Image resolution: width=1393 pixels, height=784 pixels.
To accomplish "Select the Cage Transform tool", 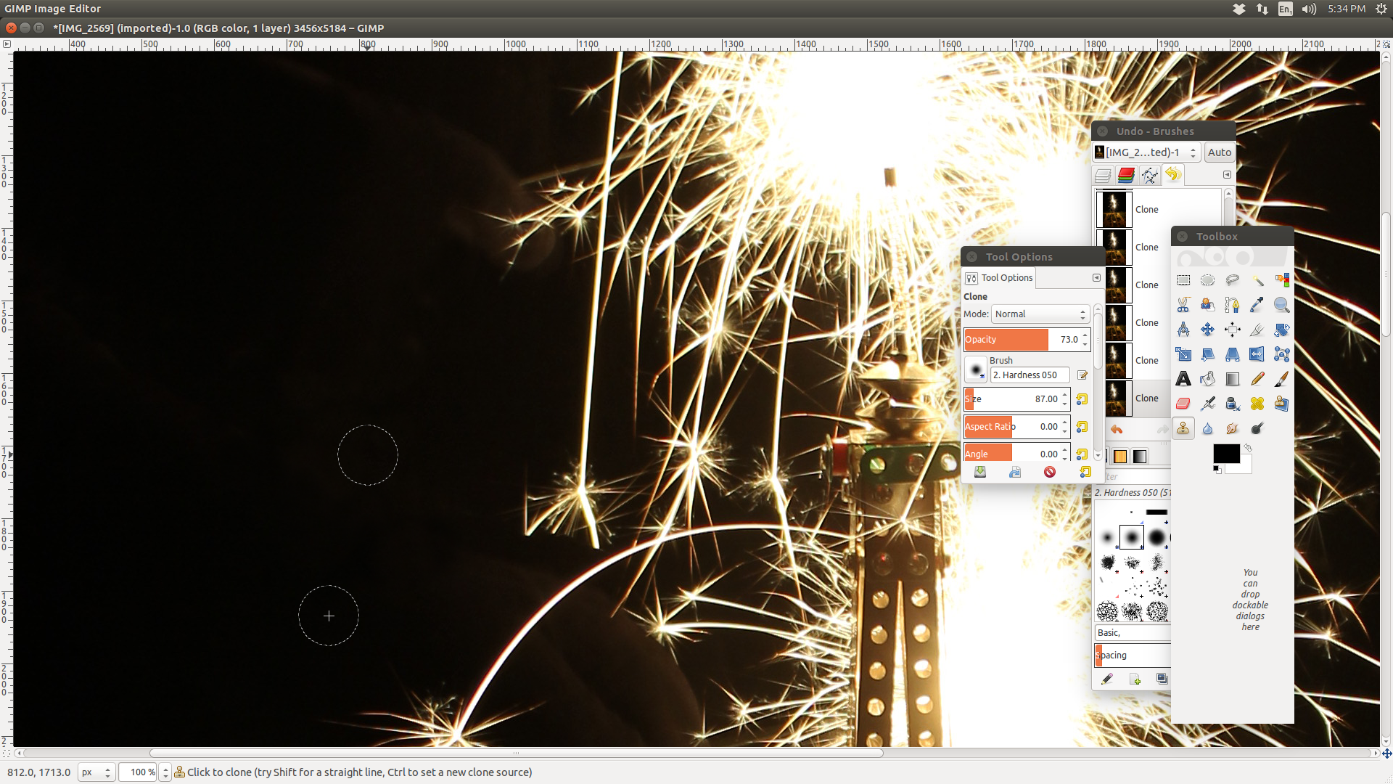I will coord(1282,354).
